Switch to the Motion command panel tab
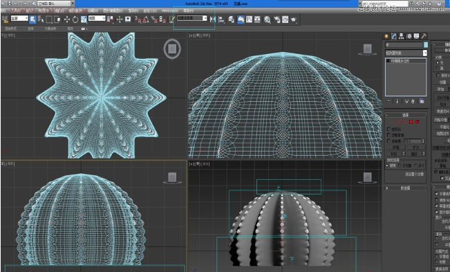Image resolution: width=450 pixels, height=272 pixels. point(409,36)
